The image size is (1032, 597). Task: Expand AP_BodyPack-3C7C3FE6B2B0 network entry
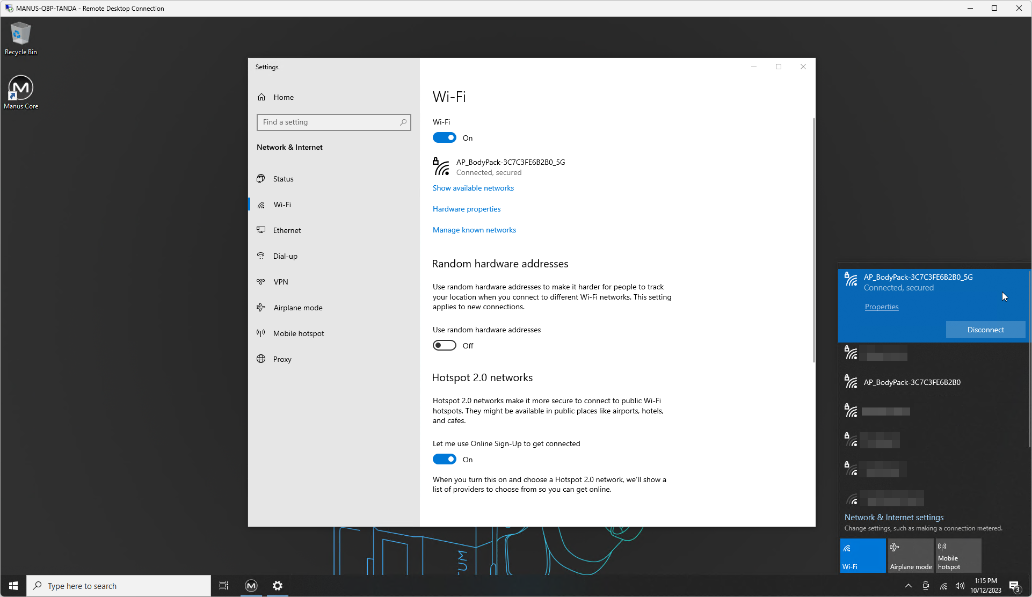click(912, 382)
